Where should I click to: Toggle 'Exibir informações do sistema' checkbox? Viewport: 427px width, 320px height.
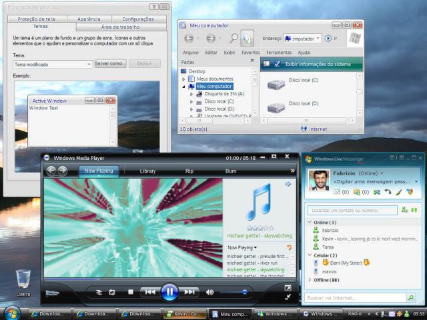click(278, 64)
